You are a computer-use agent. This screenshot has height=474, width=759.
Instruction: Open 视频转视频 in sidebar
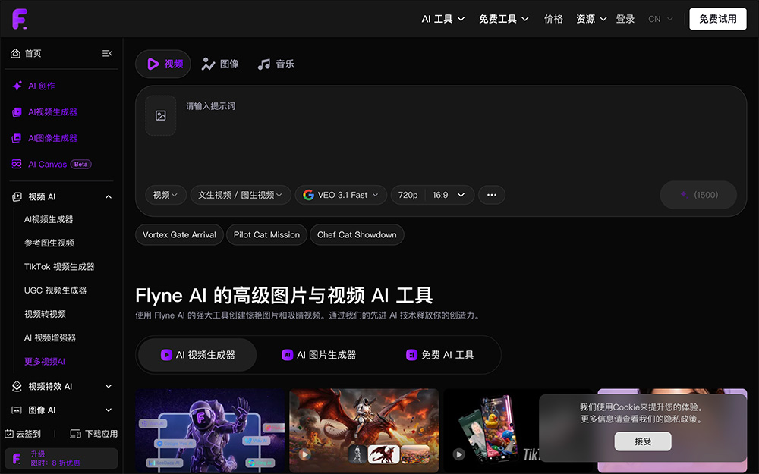[45, 314]
